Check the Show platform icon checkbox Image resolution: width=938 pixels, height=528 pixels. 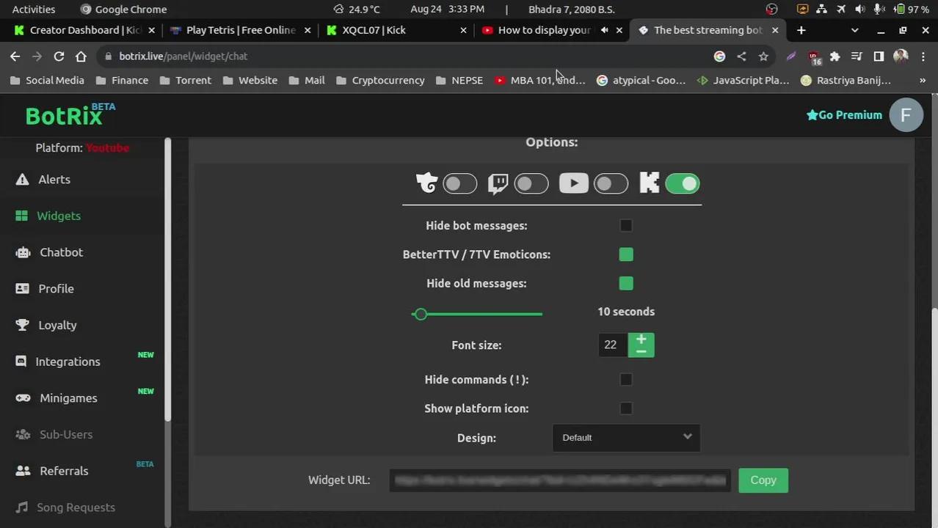click(x=626, y=408)
